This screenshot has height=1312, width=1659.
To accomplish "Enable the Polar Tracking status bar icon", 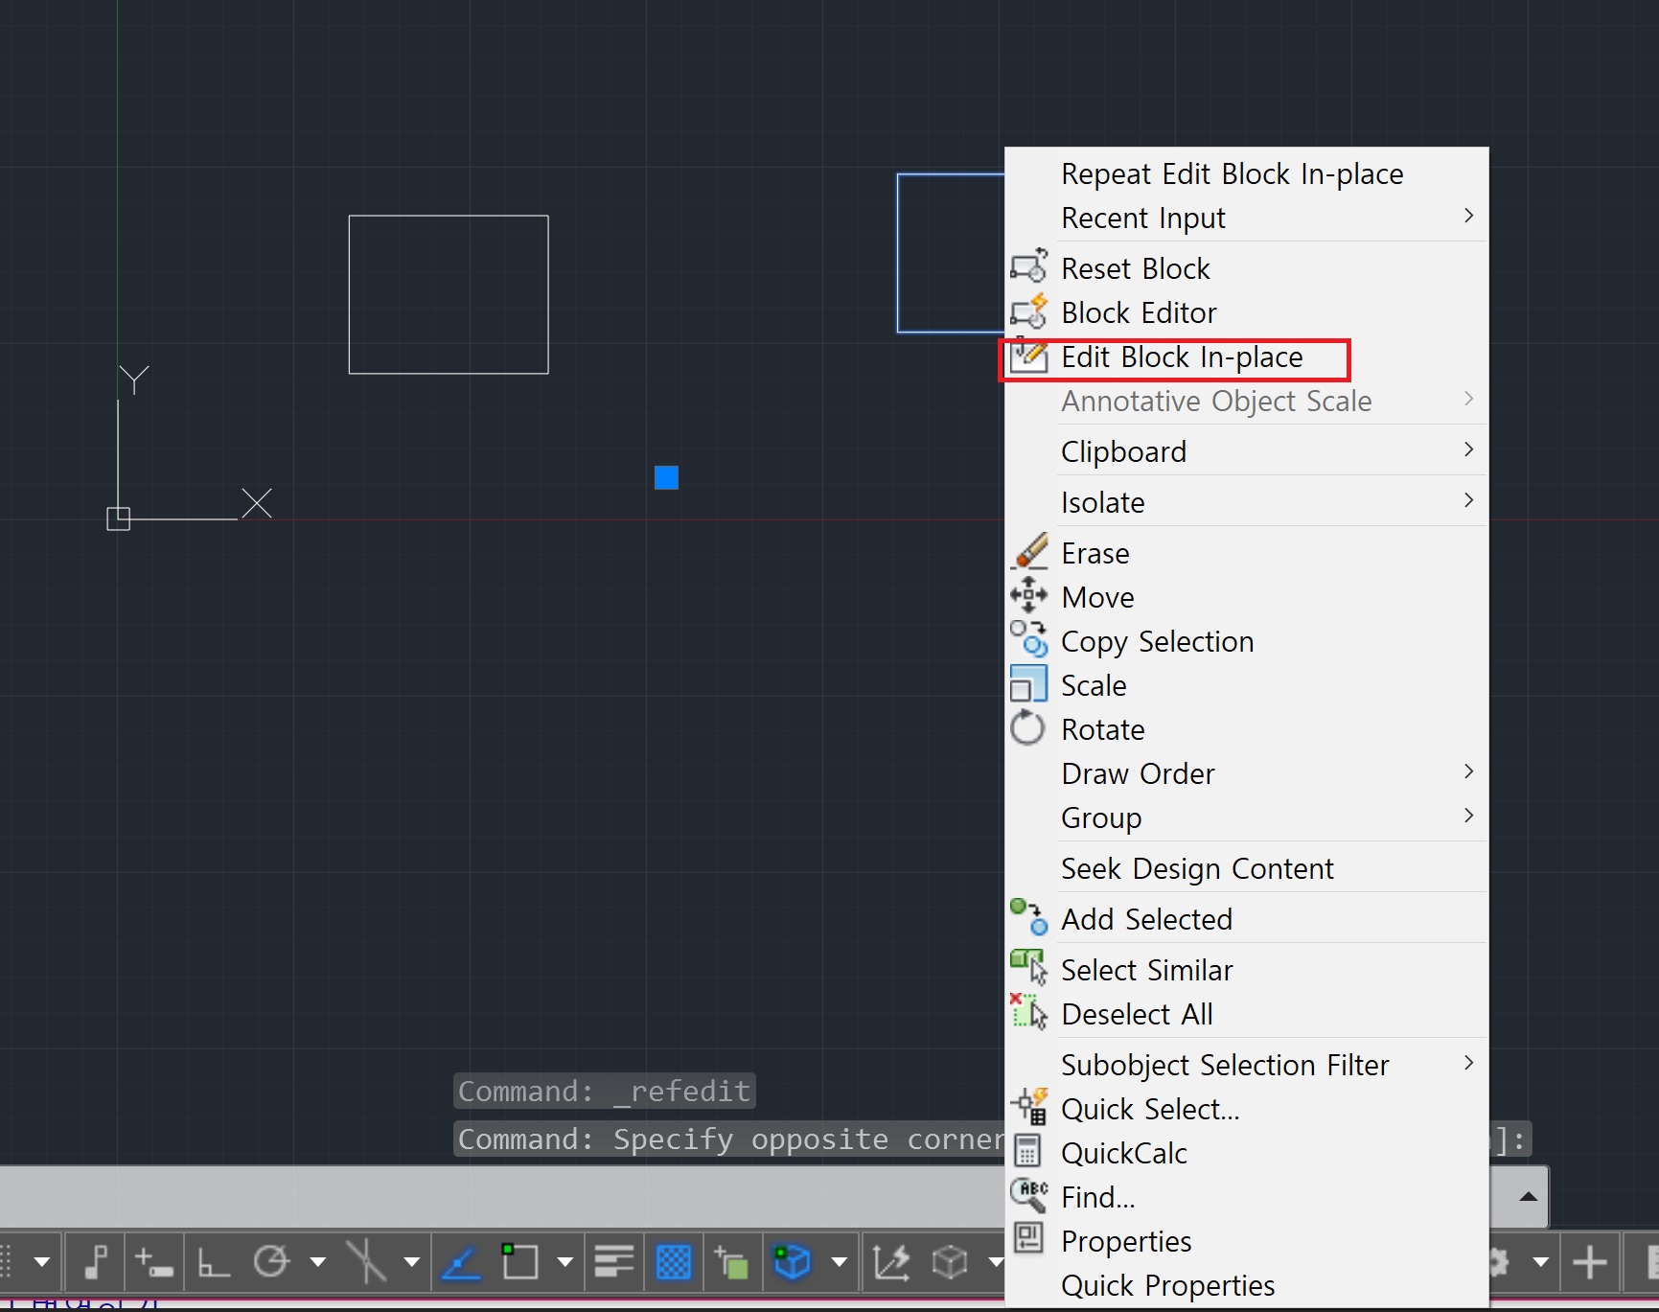I will tap(271, 1262).
